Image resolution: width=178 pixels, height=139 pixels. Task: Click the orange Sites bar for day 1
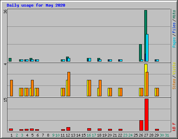11,88
